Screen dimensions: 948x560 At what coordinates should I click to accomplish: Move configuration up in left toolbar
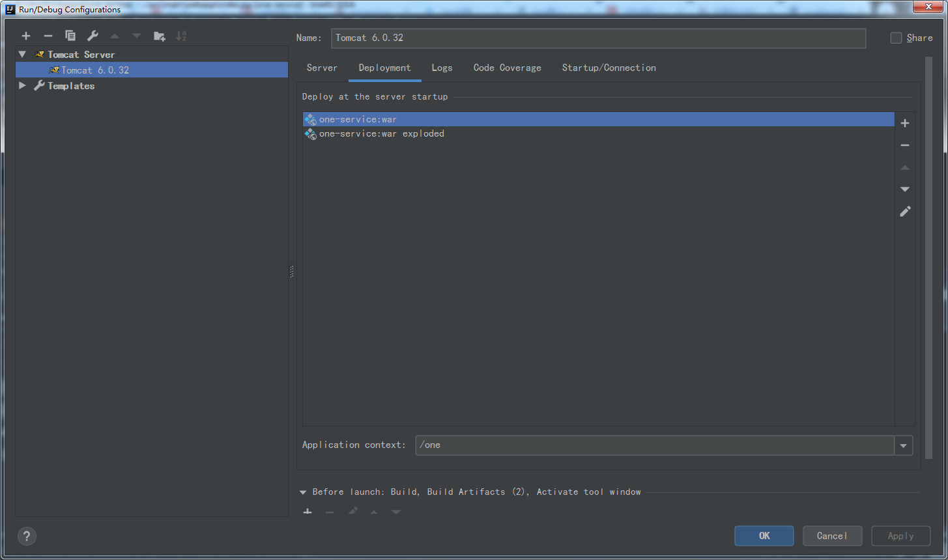click(x=115, y=36)
